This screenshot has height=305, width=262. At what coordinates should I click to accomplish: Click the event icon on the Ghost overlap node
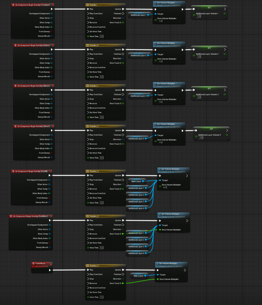coord(16,126)
